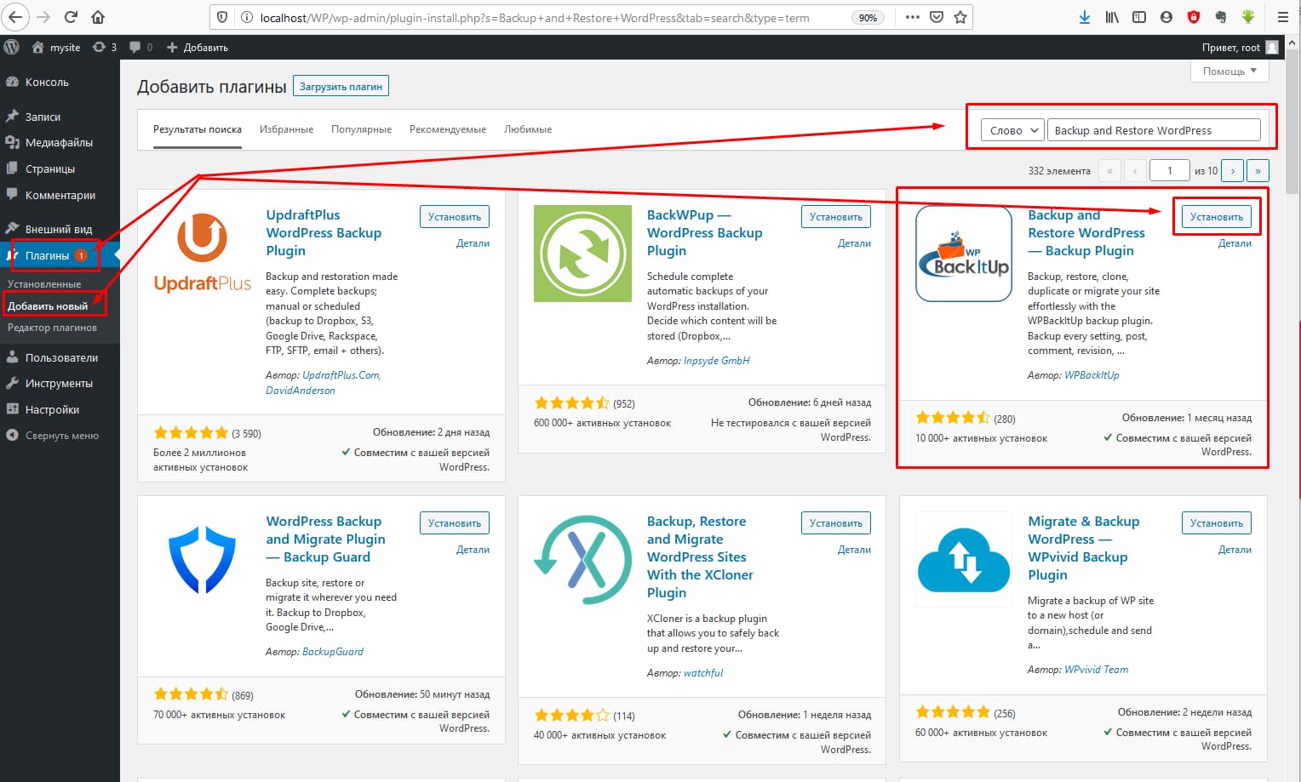Viewport: 1301px width, 782px height.
Task: Open Детали link for BackWPup plugin
Action: pos(854,243)
